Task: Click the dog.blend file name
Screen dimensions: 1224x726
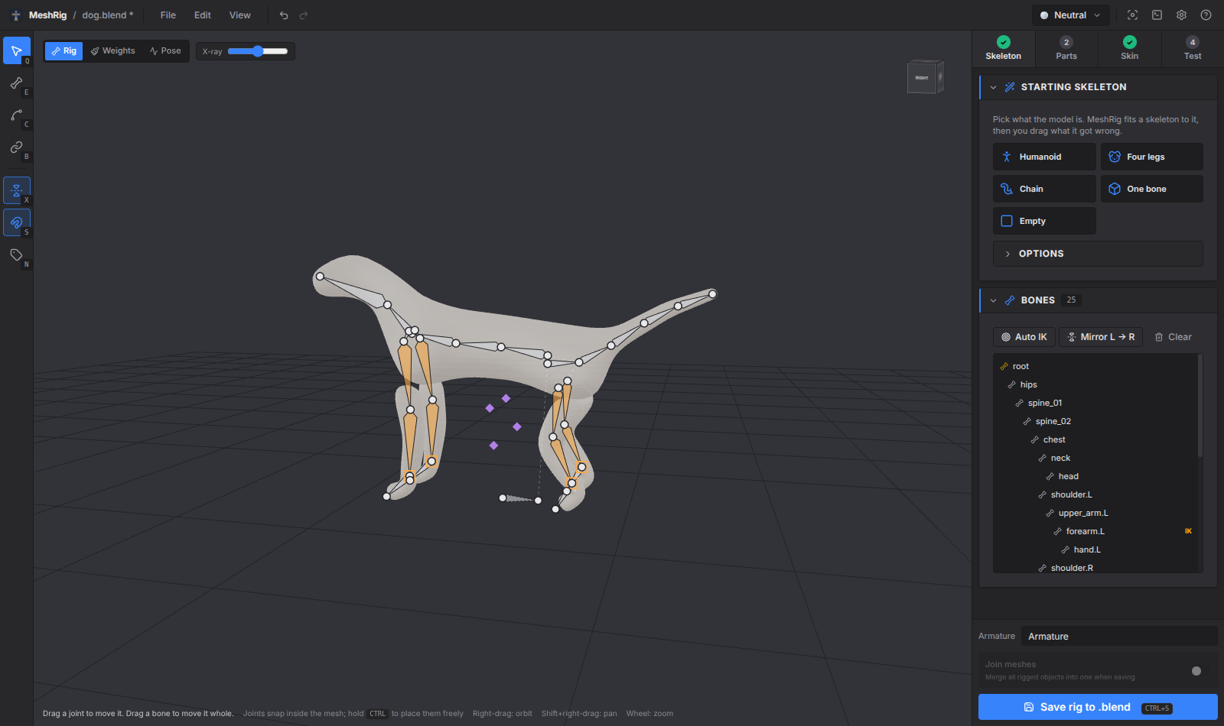Action: [x=108, y=15]
